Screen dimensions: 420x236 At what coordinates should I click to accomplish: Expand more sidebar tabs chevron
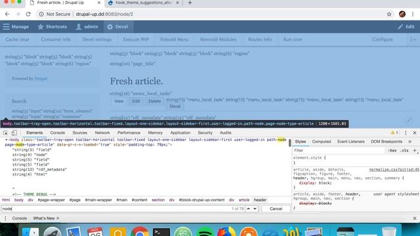[409, 142]
